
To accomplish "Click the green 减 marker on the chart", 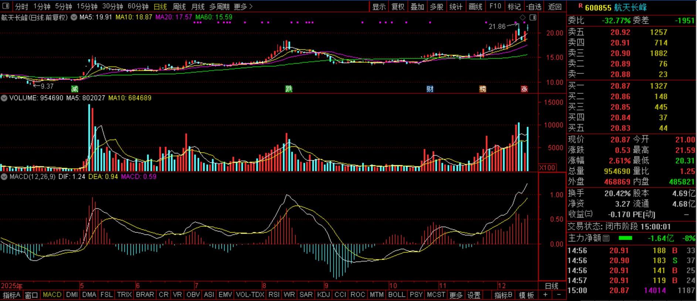I will [x=75, y=89].
